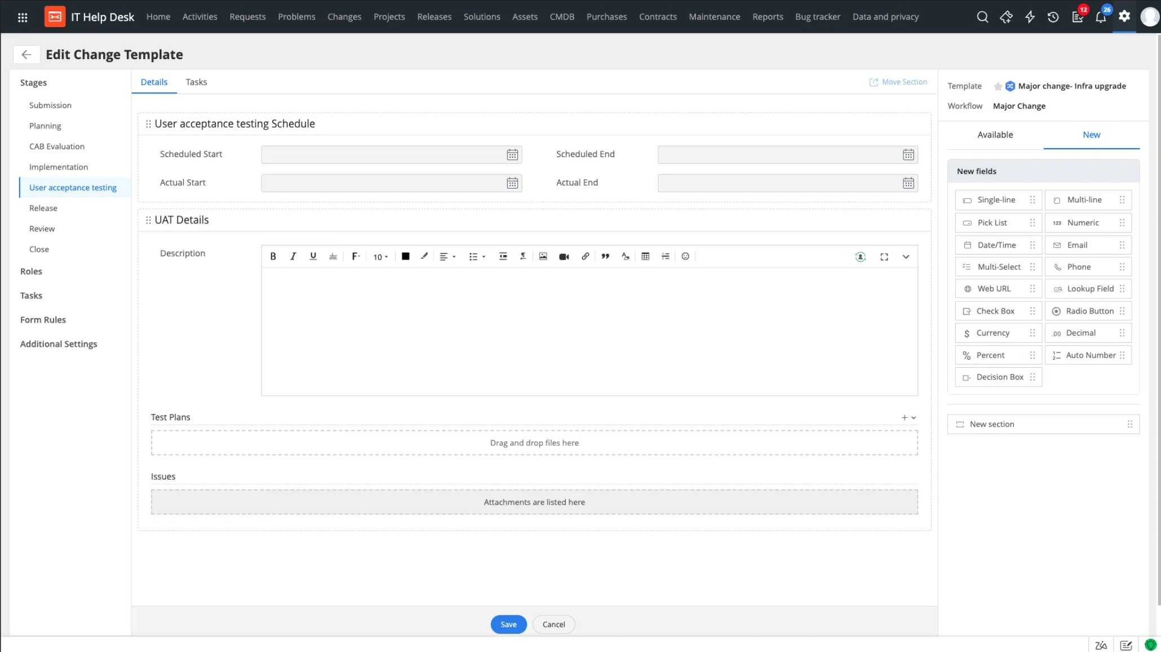Click the black font color swatch

[405, 257]
